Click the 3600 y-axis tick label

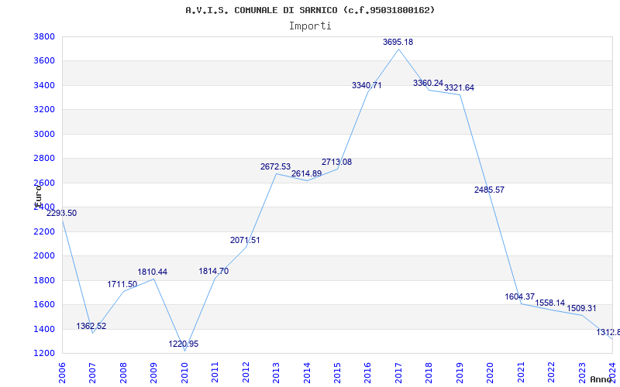pos(44,61)
